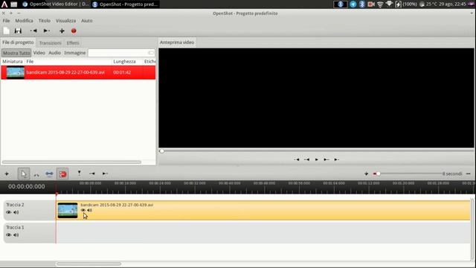Toggle visibility of Traccia 2
Image resolution: width=476 pixels, height=268 pixels.
[8, 212]
